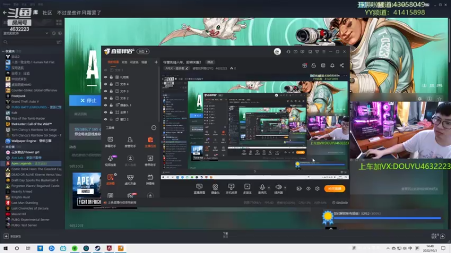Viewport: 451px width, 253px height.
Task: Open the Steam 社区 menu
Action: point(47,12)
